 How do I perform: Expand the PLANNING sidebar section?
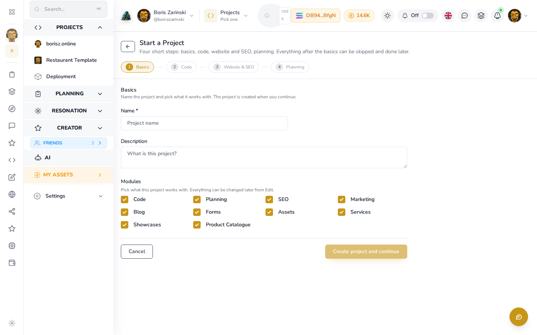(69, 94)
